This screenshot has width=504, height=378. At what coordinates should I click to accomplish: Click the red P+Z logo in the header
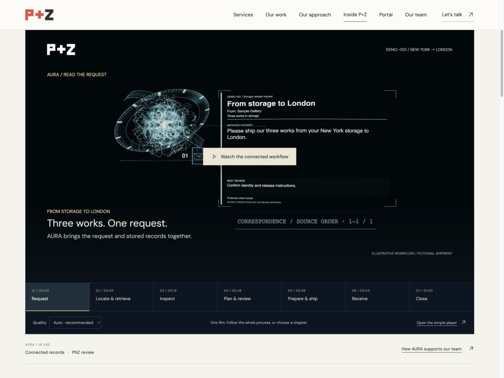click(39, 15)
